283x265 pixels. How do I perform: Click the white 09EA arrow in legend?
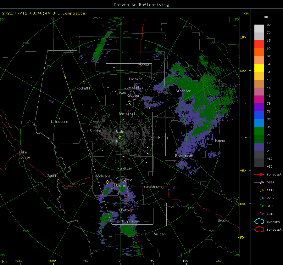click(x=259, y=182)
